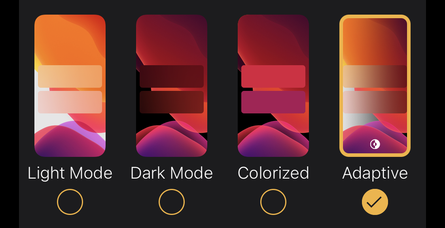Choose the Colorized phone preview
Image resolution: width=445 pixels, height=228 pixels.
pos(273,86)
